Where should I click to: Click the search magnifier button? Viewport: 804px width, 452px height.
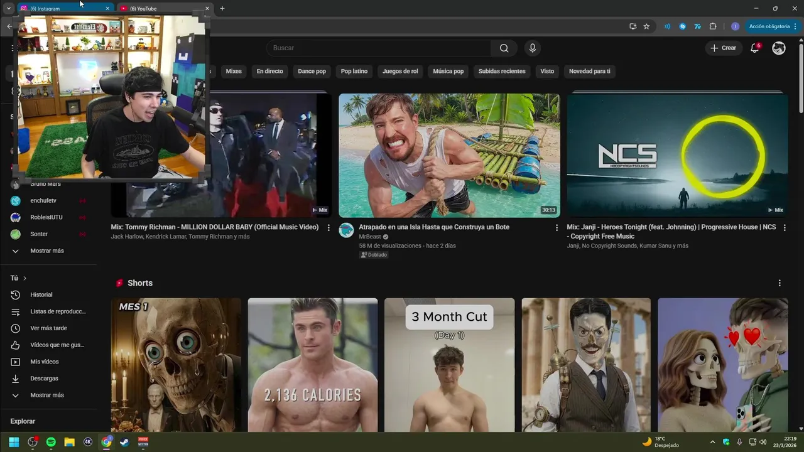coord(504,48)
